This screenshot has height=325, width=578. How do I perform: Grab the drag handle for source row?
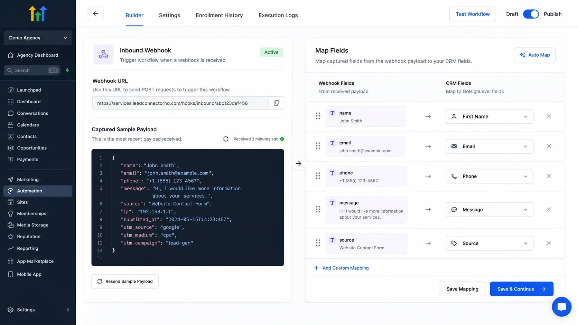[x=318, y=243]
